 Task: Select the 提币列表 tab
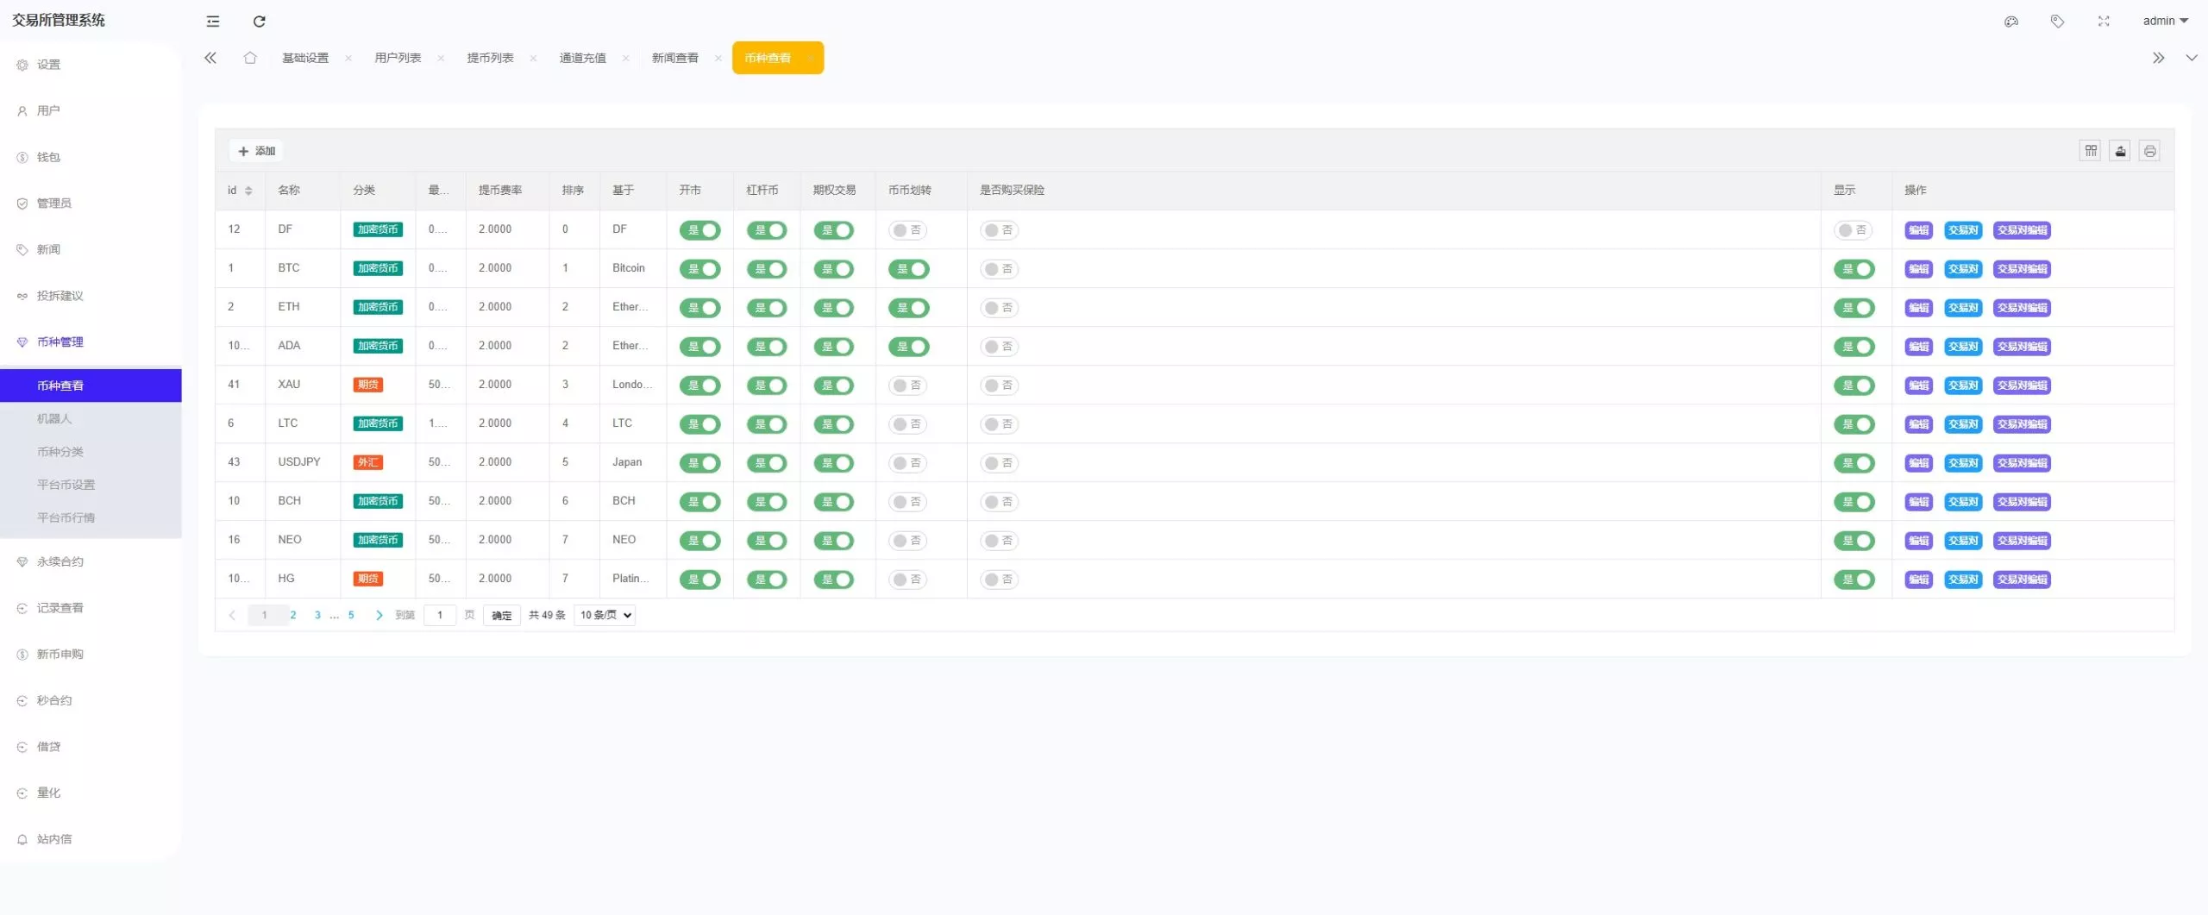click(x=488, y=58)
